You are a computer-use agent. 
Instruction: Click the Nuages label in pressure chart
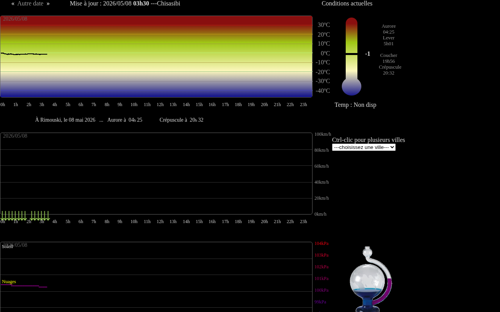tap(9, 282)
